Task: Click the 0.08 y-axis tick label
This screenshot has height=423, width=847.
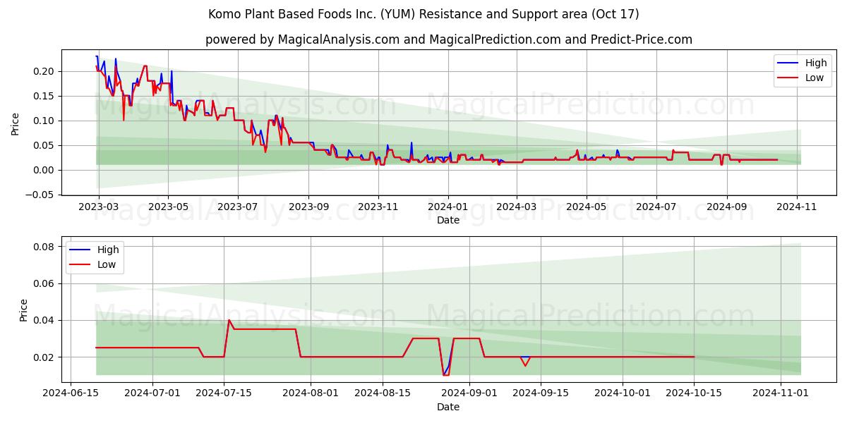Action: tap(44, 247)
